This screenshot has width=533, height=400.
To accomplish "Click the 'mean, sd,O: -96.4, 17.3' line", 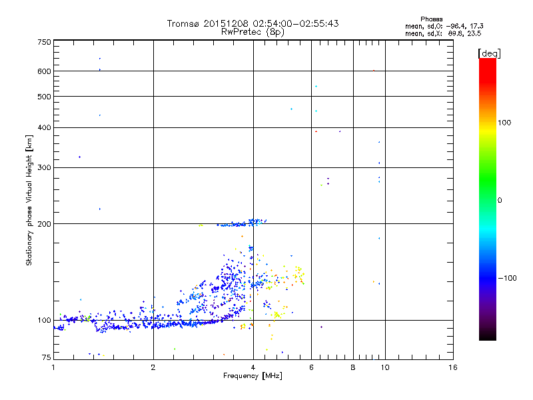I will (x=444, y=26).
